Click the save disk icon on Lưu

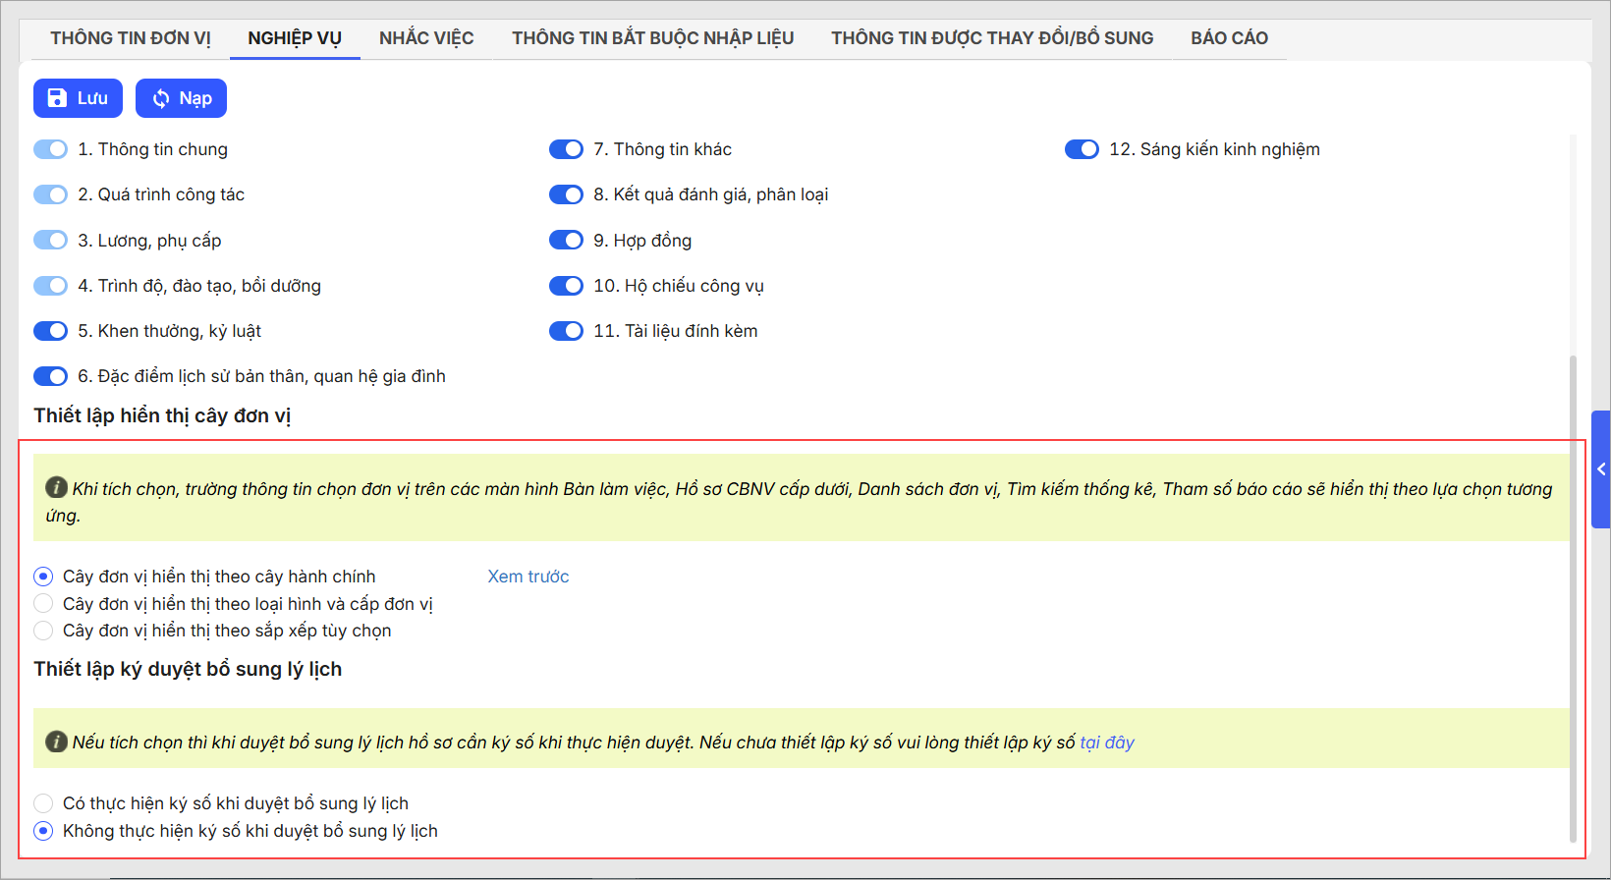tap(57, 98)
